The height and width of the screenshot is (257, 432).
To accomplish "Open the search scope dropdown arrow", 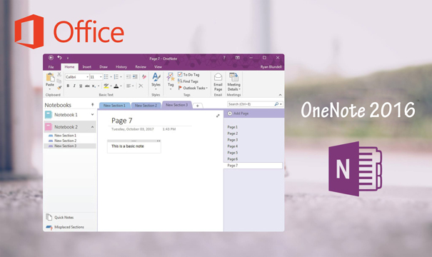I will pyautogui.click(x=281, y=104).
